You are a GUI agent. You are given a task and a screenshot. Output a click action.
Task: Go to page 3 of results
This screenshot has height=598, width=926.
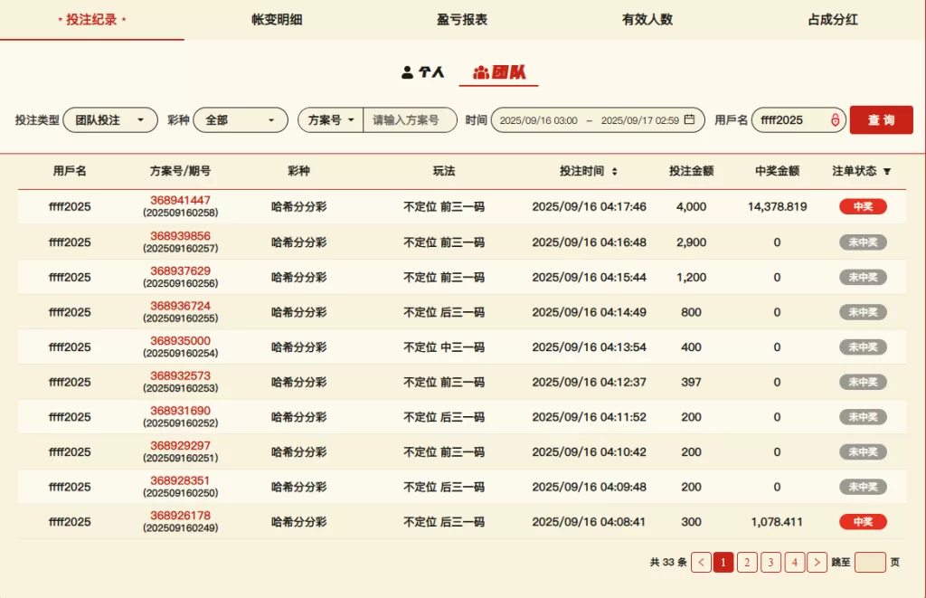click(x=770, y=563)
